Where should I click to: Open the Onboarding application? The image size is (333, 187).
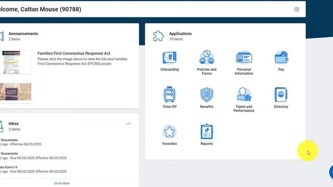(170, 60)
